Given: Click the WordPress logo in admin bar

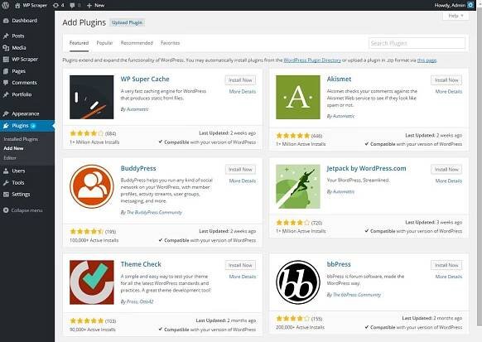Looking at the screenshot, I should click(6, 5).
